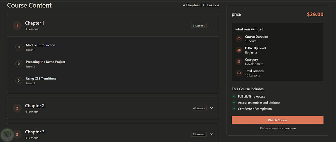Click the Total Lessons book icon

(239, 73)
